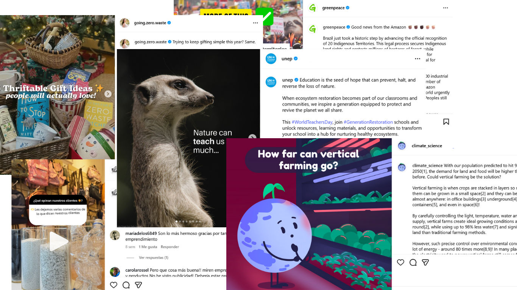Click share paper plane below carolarossel's comment
The height and width of the screenshot is (290, 517).
139,285
